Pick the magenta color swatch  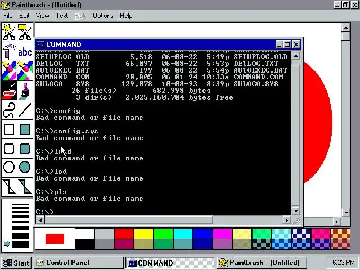[223, 234]
